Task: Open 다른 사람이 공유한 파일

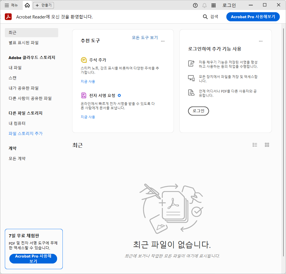Action: coord(30,98)
